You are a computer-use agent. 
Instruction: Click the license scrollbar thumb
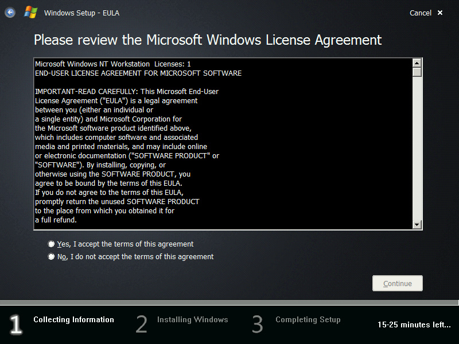(x=417, y=72)
